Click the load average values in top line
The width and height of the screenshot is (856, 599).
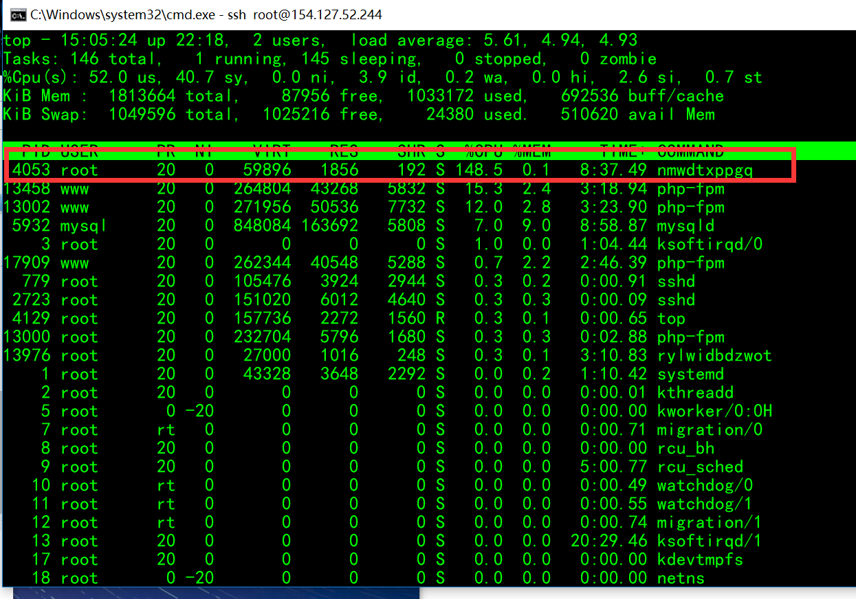point(570,41)
